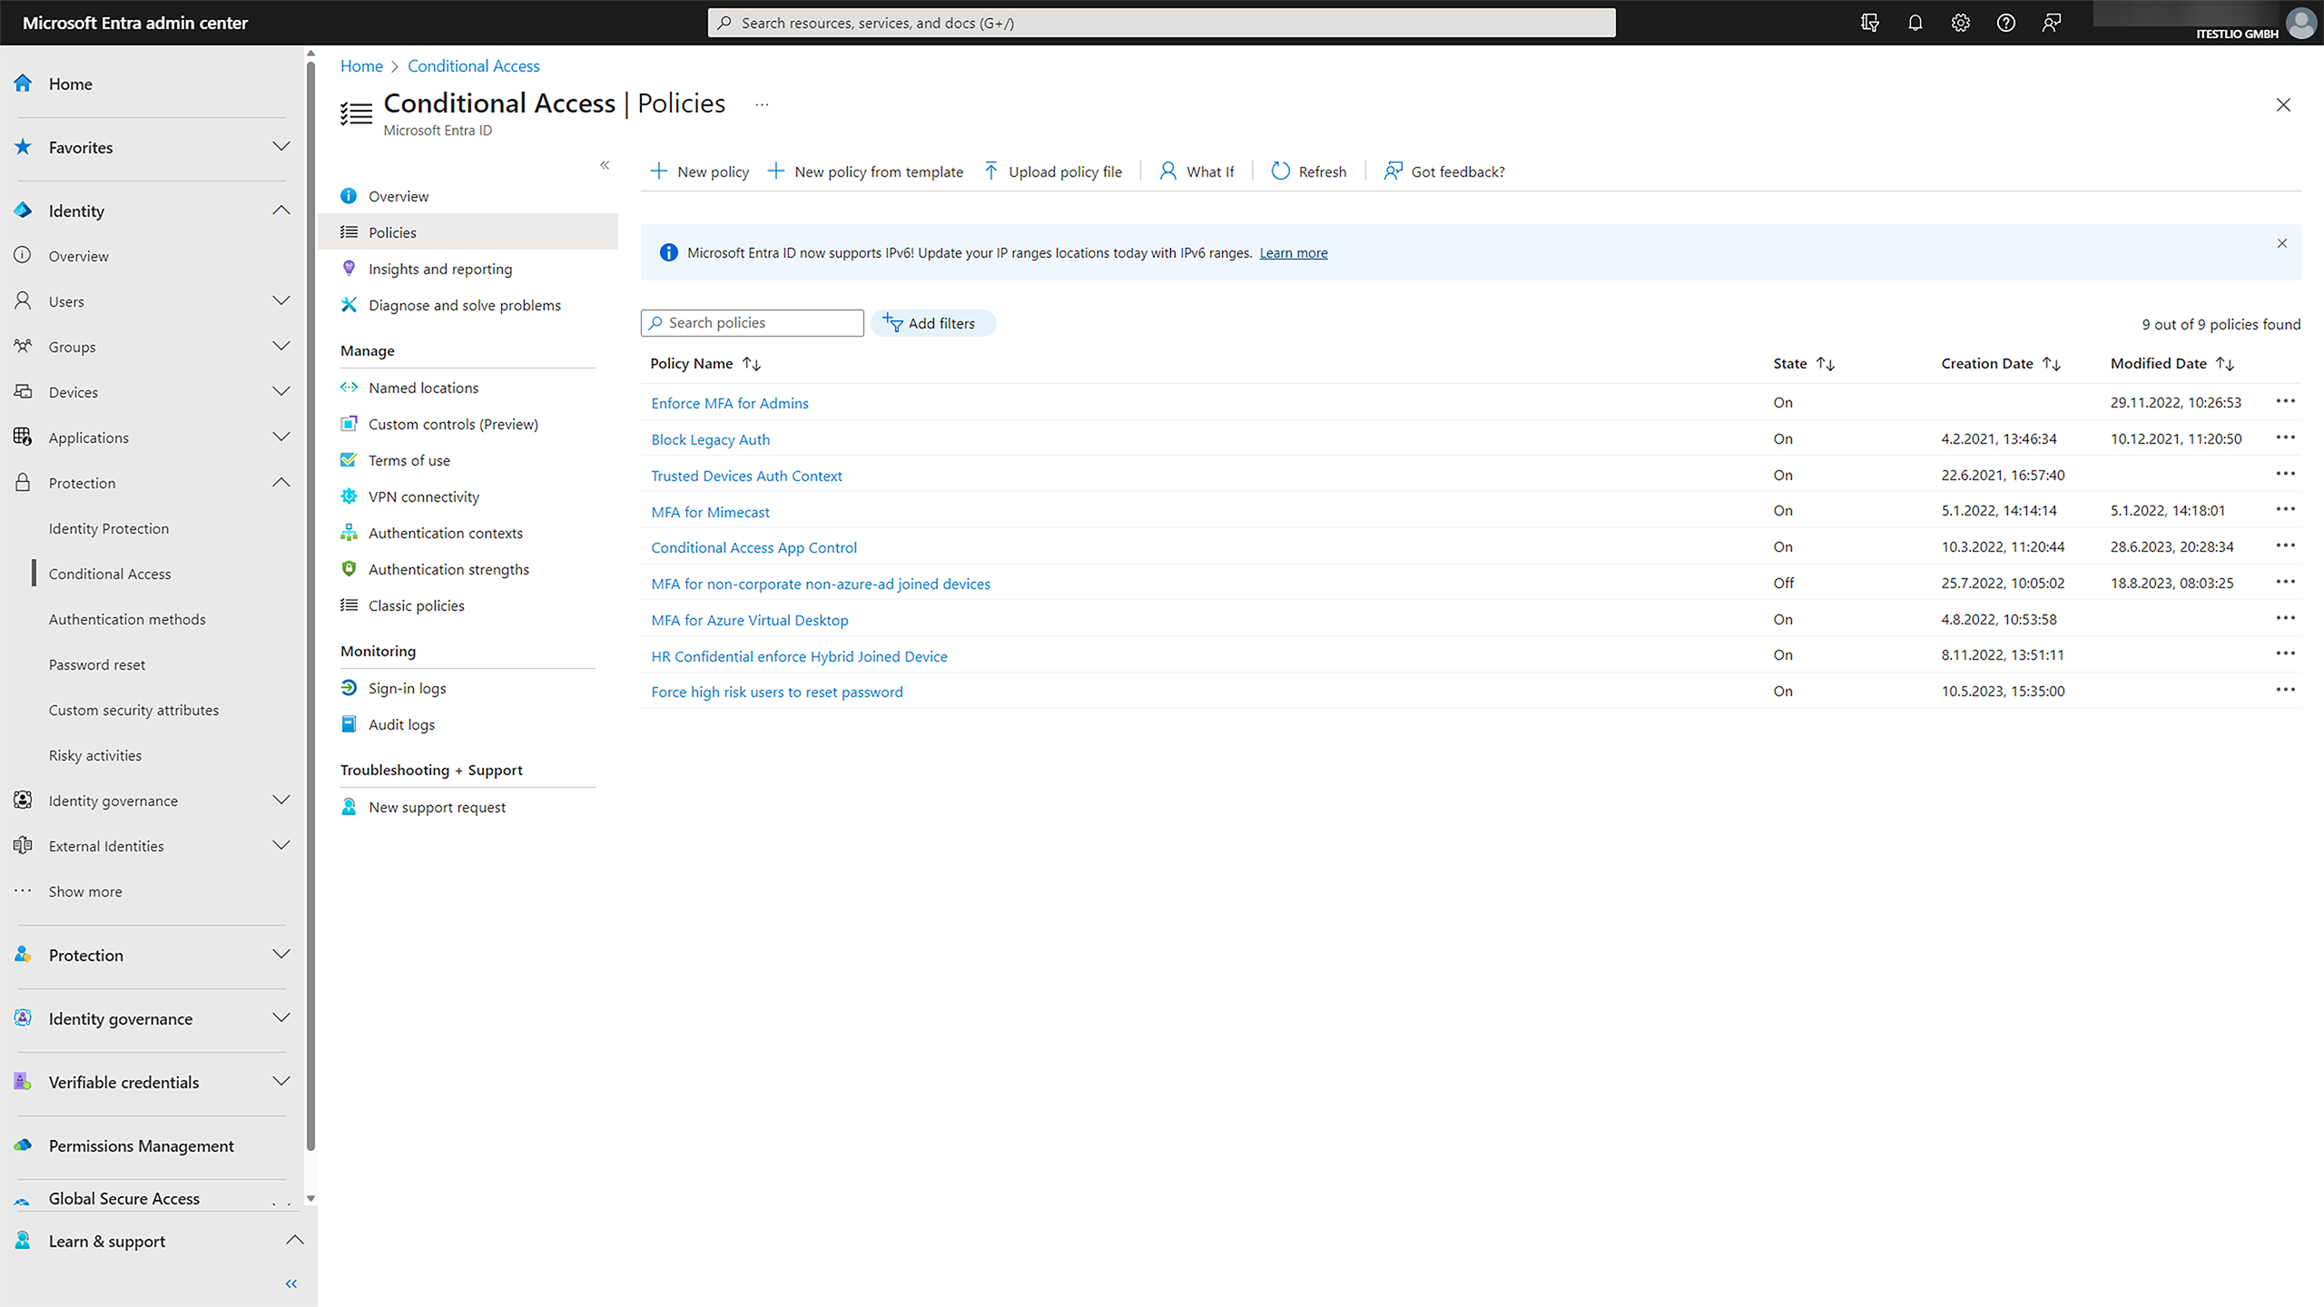2324x1307 pixels.
Task: Expand the Devices submenu
Action: [281, 392]
